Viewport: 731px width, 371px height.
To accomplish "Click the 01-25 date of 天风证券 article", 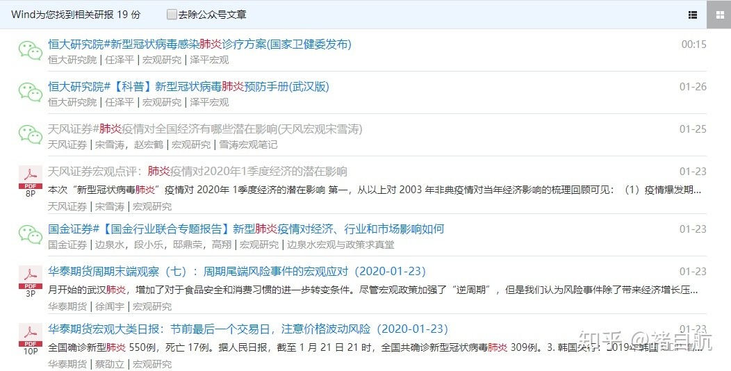I will click(693, 129).
